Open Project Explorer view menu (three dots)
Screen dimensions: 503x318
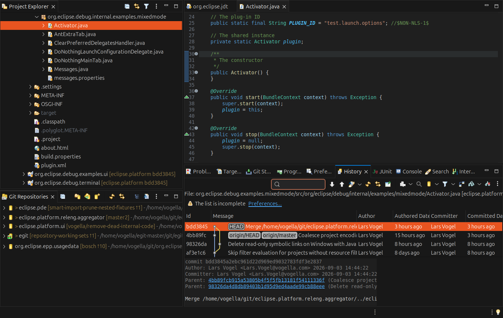[x=156, y=6]
